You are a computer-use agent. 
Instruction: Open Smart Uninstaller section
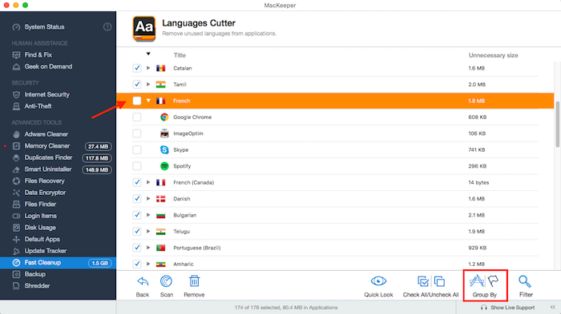[x=48, y=169]
